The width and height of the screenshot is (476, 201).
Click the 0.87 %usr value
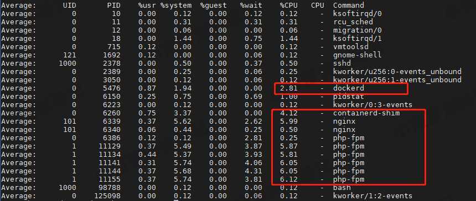[x=147, y=88]
